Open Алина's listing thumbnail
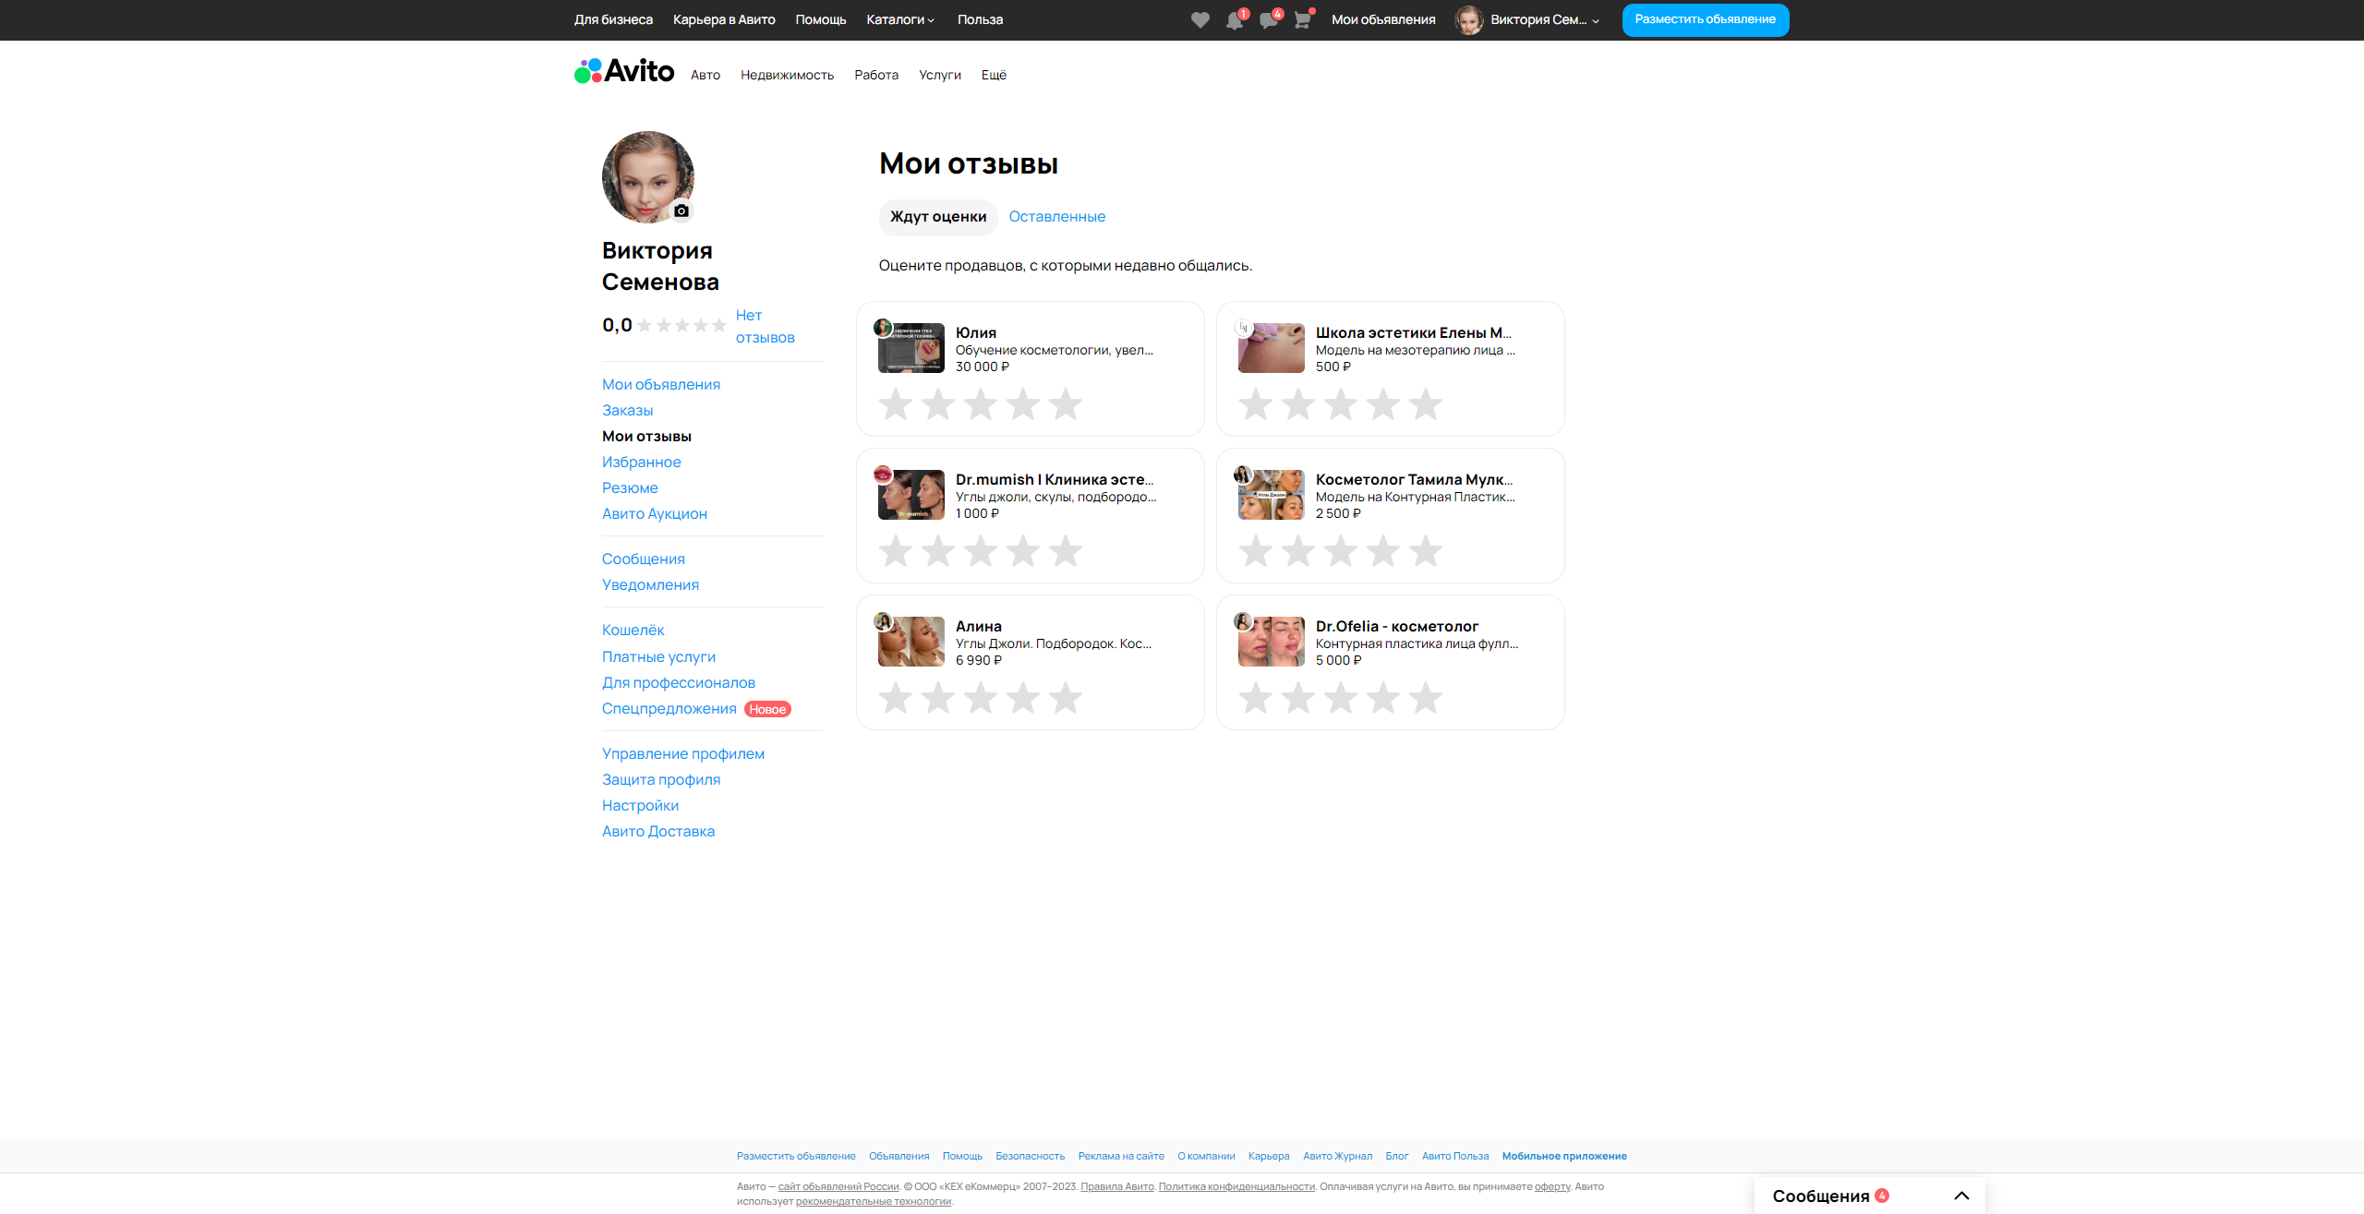Image resolution: width=2364 pixels, height=1214 pixels. (x=911, y=642)
